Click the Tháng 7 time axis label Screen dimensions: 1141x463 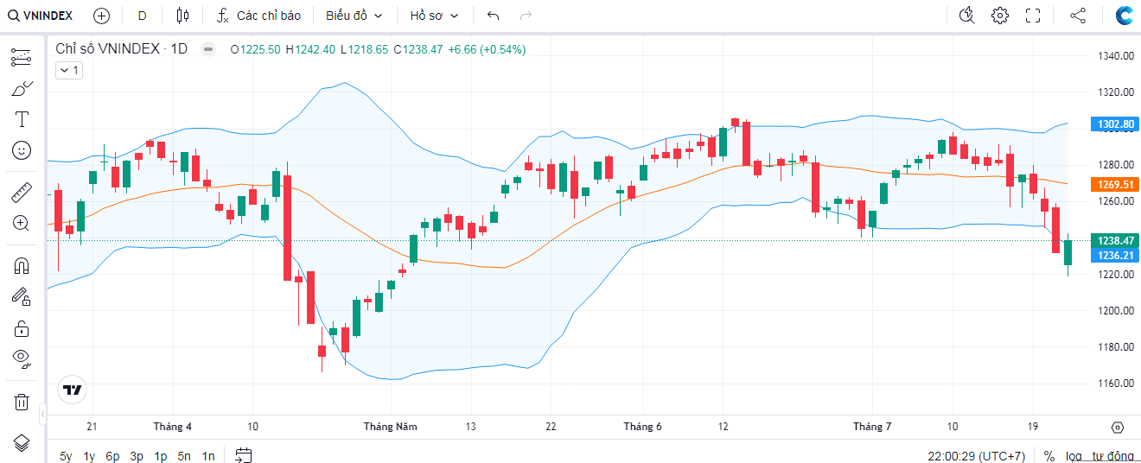tap(872, 427)
